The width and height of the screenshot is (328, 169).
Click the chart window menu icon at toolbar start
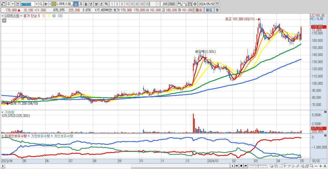pyautogui.click(x=3, y=4)
